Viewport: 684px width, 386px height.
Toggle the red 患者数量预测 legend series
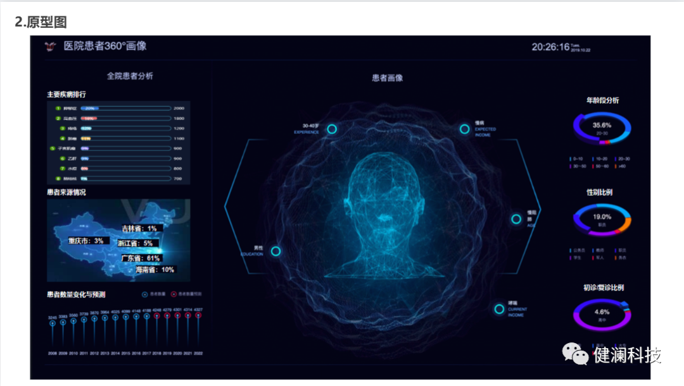point(174,294)
